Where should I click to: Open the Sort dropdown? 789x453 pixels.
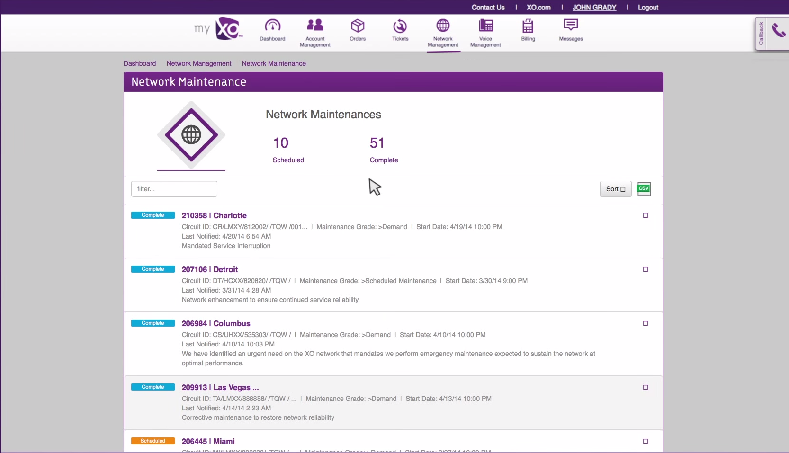coord(616,189)
